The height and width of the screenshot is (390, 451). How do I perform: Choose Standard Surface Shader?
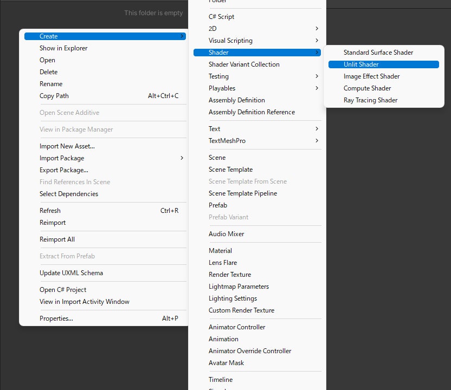coord(383,53)
